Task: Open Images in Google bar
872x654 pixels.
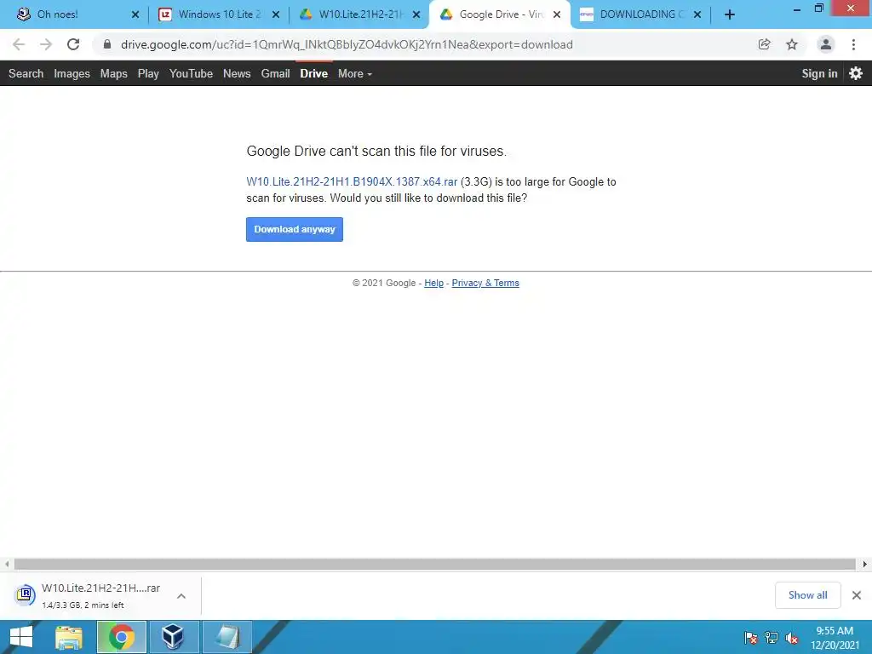Action: pyautogui.click(x=72, y=73)
